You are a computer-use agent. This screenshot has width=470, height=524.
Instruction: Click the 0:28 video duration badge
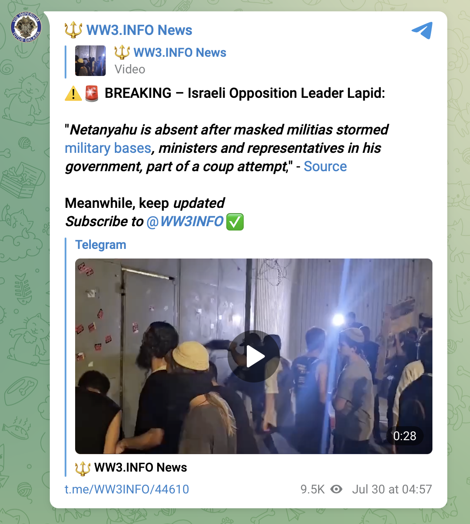tap(404, 436)
